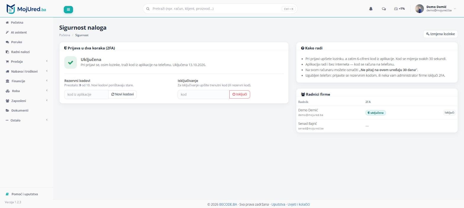464x208 pixels.
Task: Focus the top search field
Action: (x=220, y=9)
